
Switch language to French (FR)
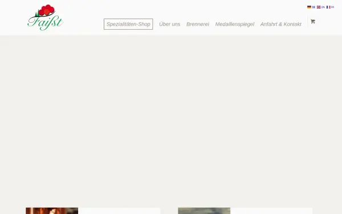(x=330, y=7)
